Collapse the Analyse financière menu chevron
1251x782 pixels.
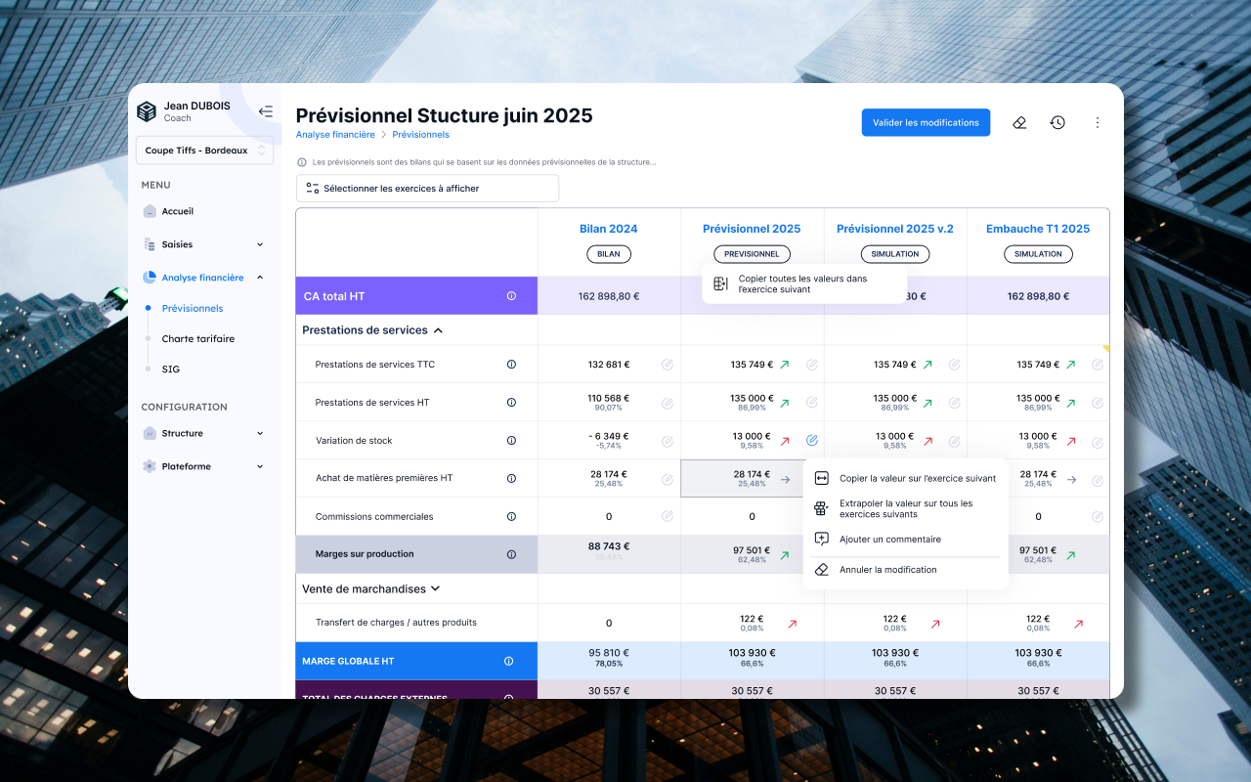click(x=260, y=278)
